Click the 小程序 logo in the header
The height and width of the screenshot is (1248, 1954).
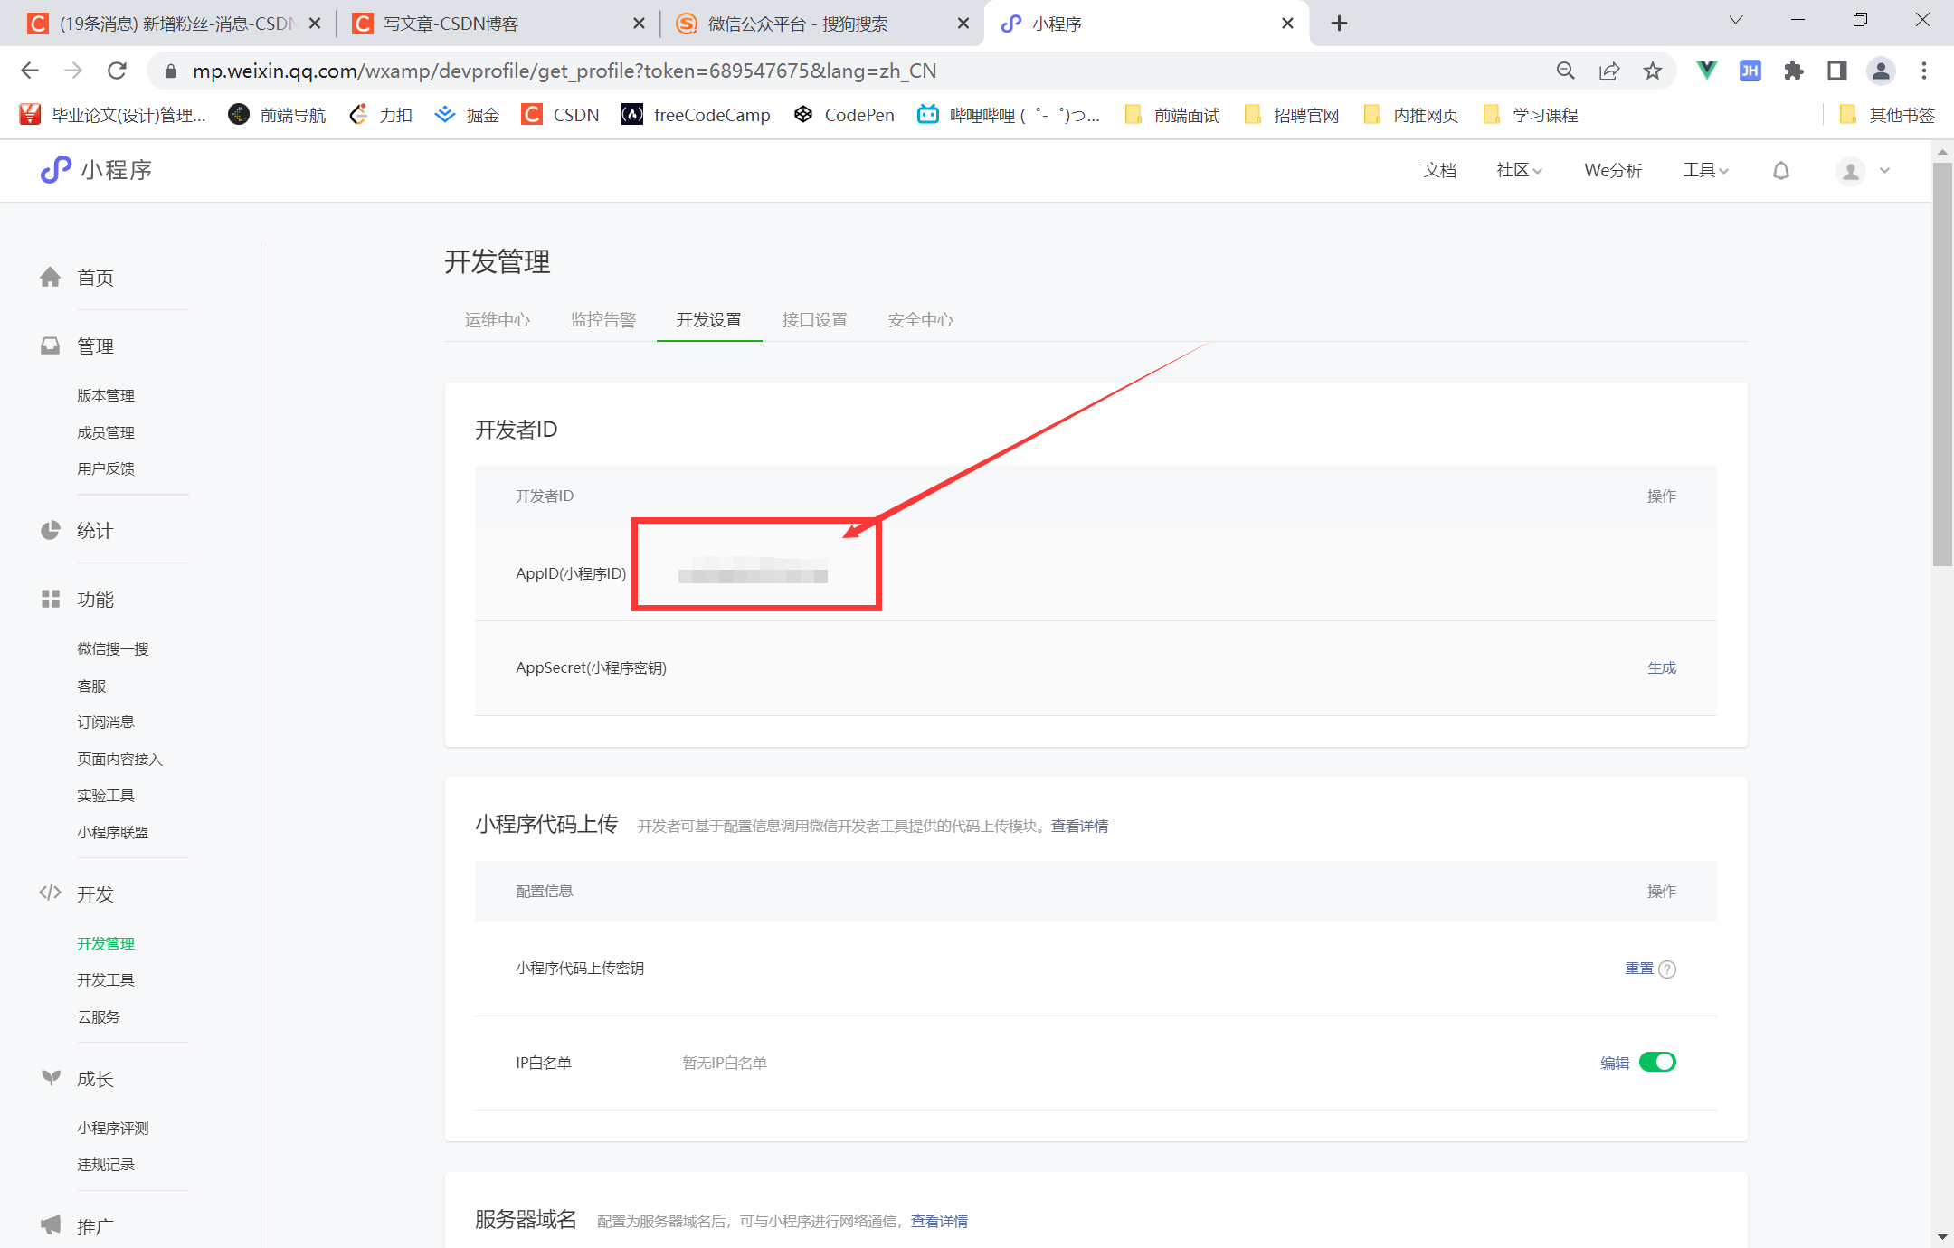pos(96,170)
